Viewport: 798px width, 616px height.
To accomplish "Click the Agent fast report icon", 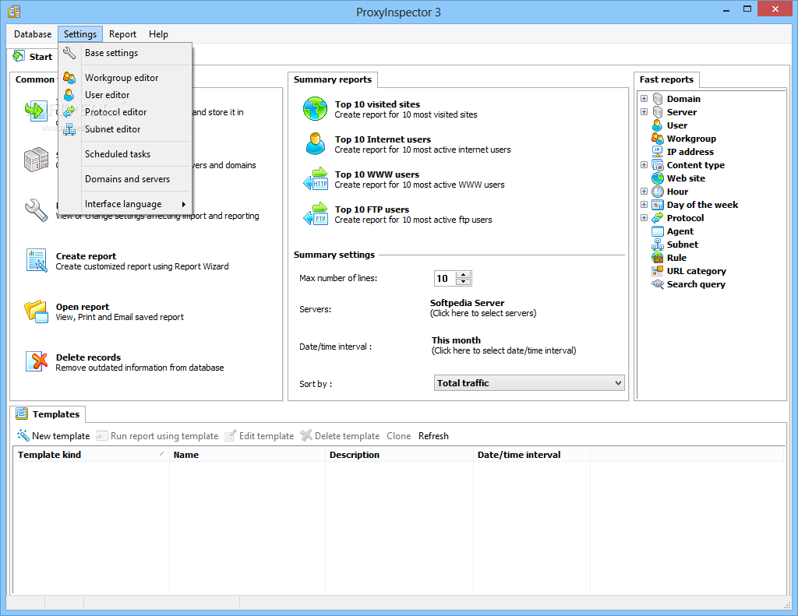I will tap(658, 231).
